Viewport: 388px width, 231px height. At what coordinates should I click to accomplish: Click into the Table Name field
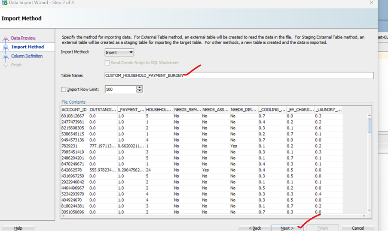tap(239, 75)
